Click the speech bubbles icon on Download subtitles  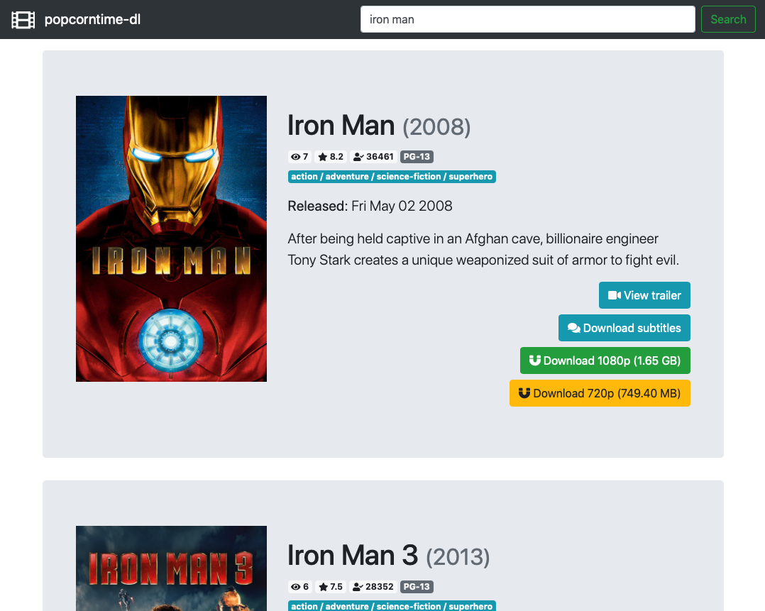point(573,328)
